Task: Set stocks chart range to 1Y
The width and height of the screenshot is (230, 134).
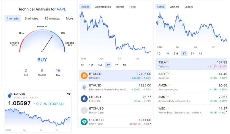Action: (184, 54)
